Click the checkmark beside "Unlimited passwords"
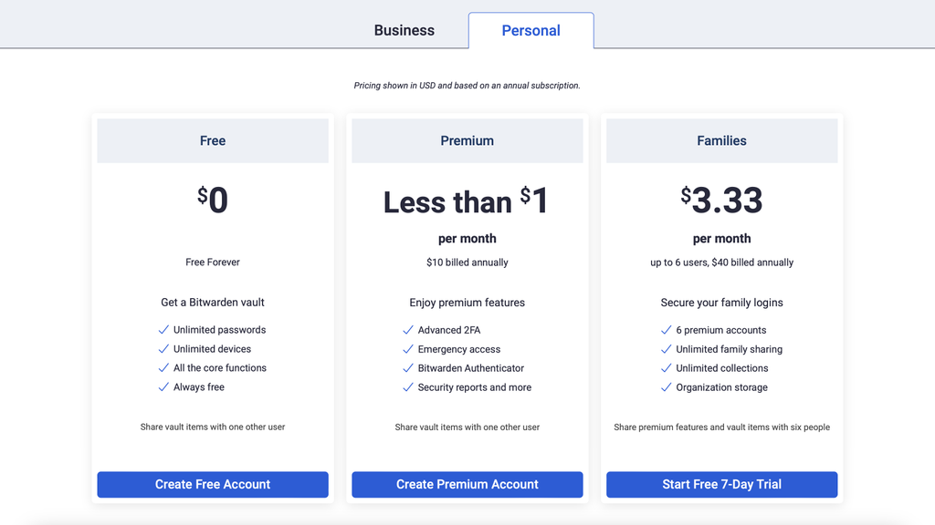The image size is (935, 525). (164, 330)
